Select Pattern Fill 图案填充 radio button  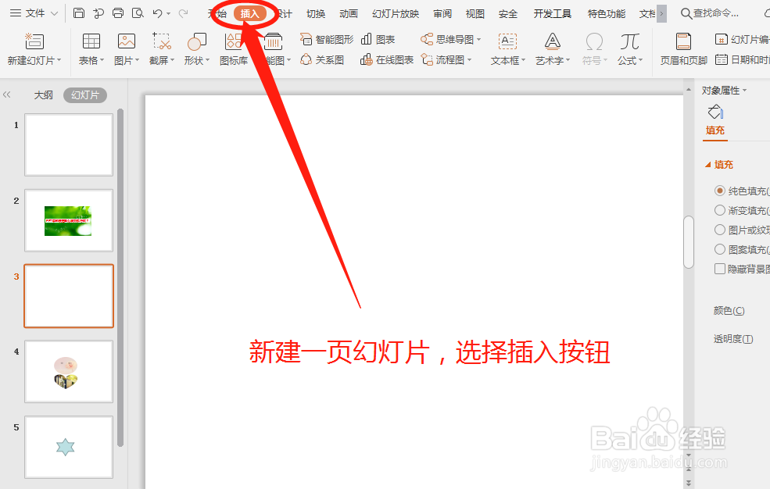click(720, 249)
